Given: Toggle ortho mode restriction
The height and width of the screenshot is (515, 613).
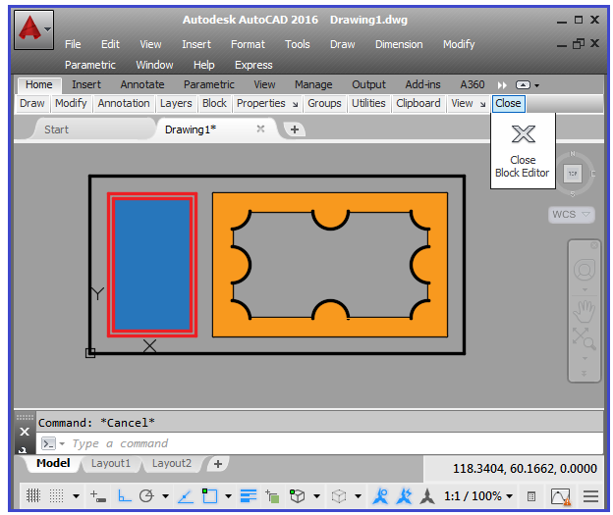Looking at the screenshot, I should [x=125, y=495].
